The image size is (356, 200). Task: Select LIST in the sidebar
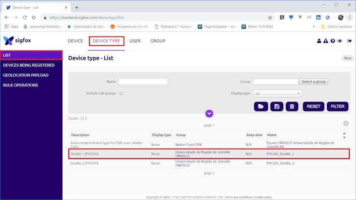[31, 55]
